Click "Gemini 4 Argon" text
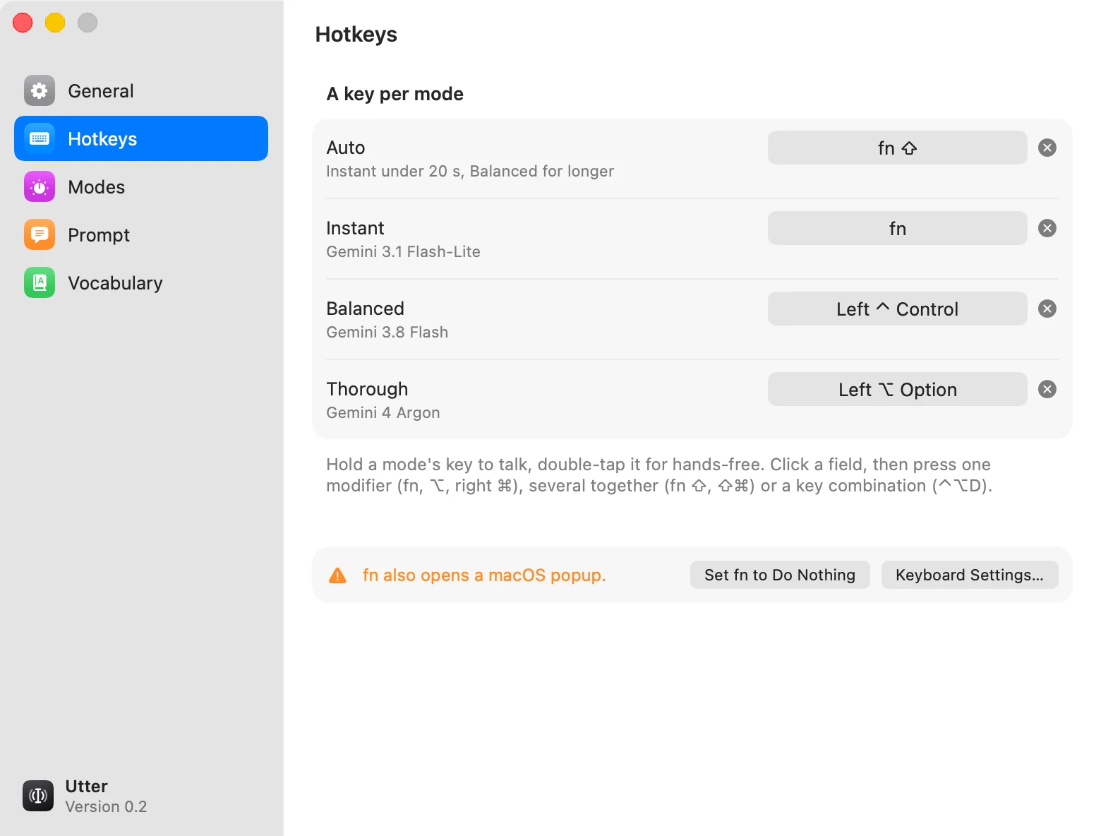1101x836 pixels. coord(383,412)
